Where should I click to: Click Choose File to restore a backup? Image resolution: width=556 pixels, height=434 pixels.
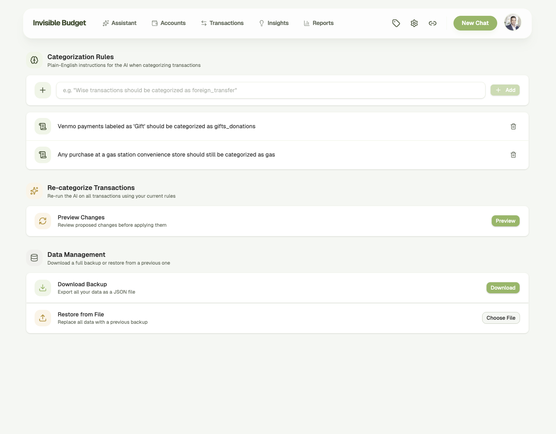pos(501,318)
